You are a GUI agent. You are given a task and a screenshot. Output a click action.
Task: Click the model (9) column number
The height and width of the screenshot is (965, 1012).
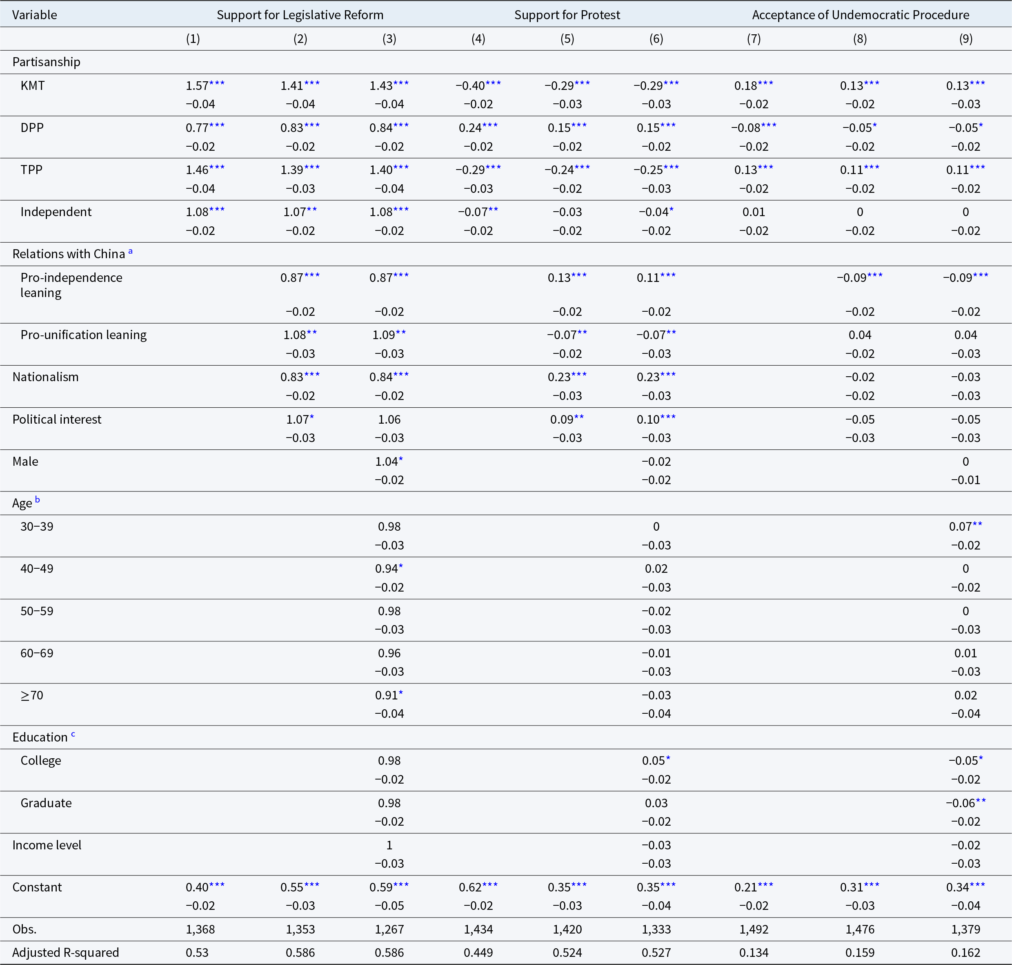point(965,38)
